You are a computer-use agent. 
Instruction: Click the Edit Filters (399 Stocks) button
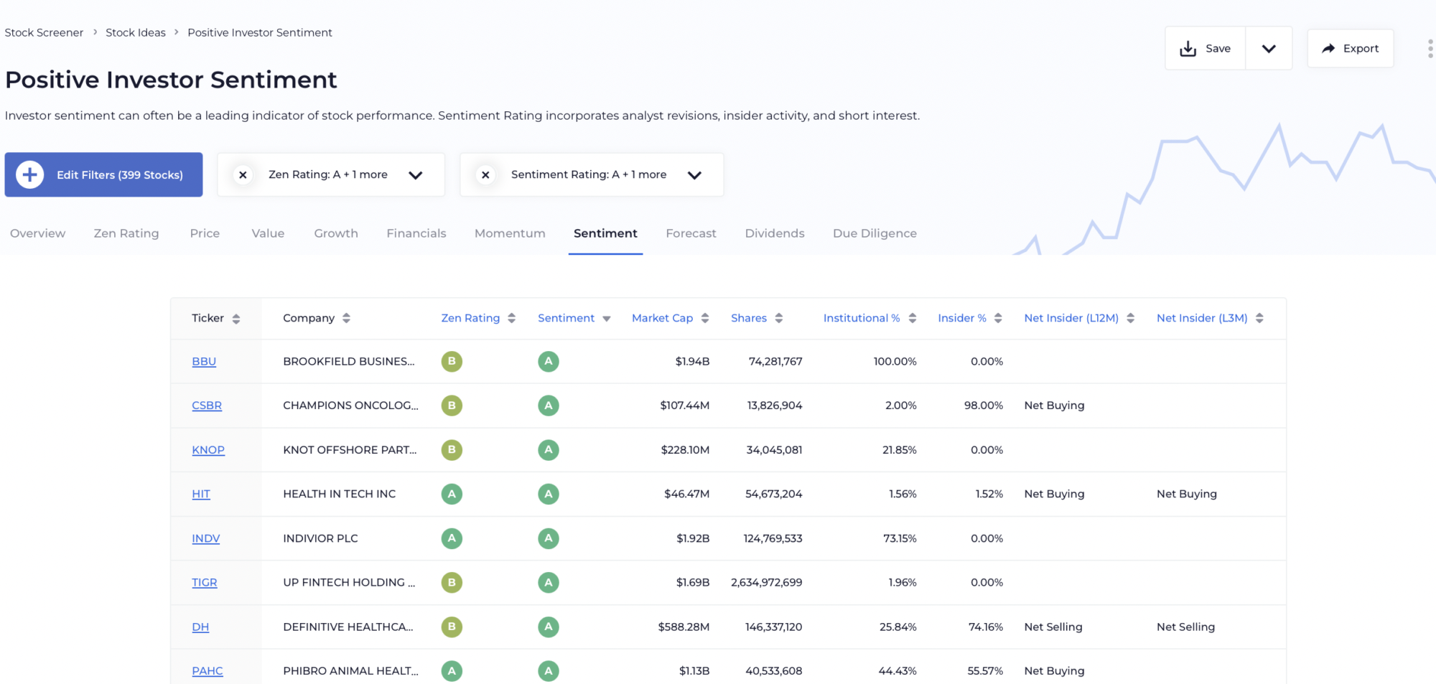coord(103,174)
